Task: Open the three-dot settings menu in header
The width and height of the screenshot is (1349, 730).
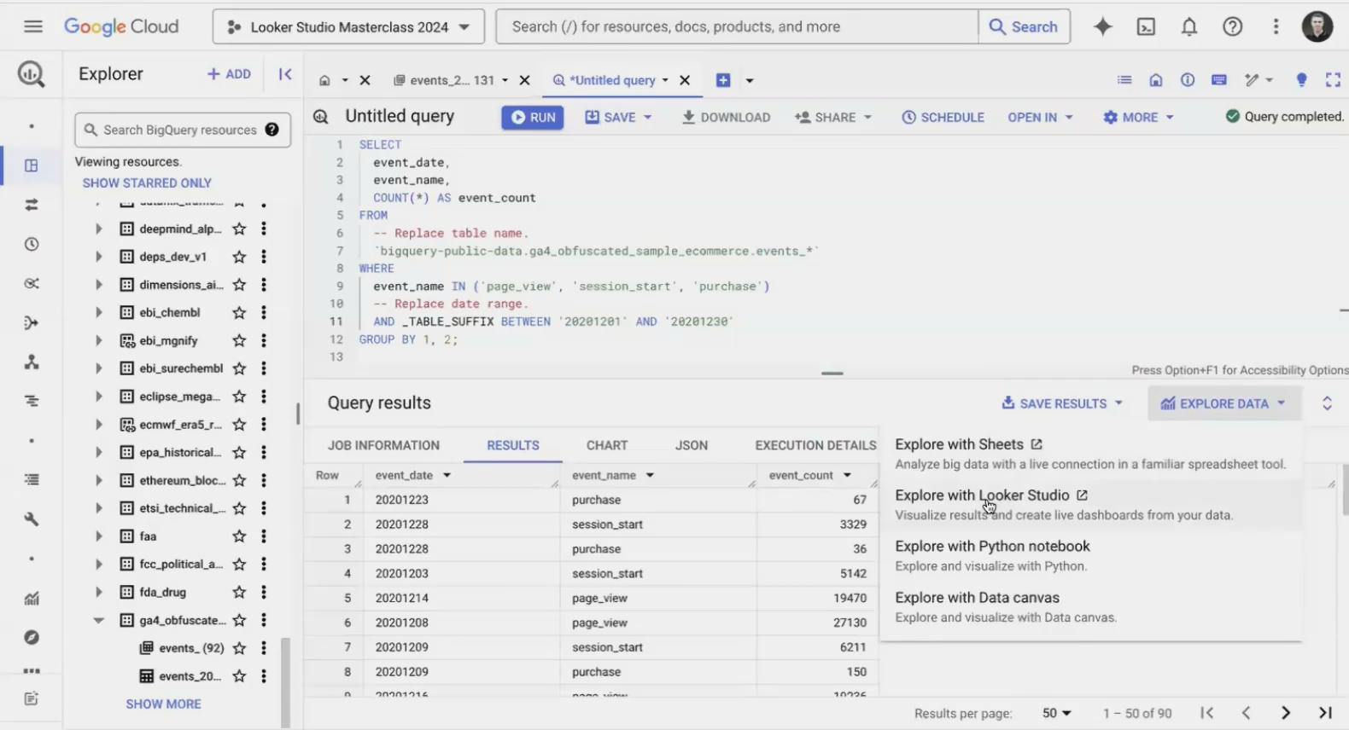Action: (1276, 26)
